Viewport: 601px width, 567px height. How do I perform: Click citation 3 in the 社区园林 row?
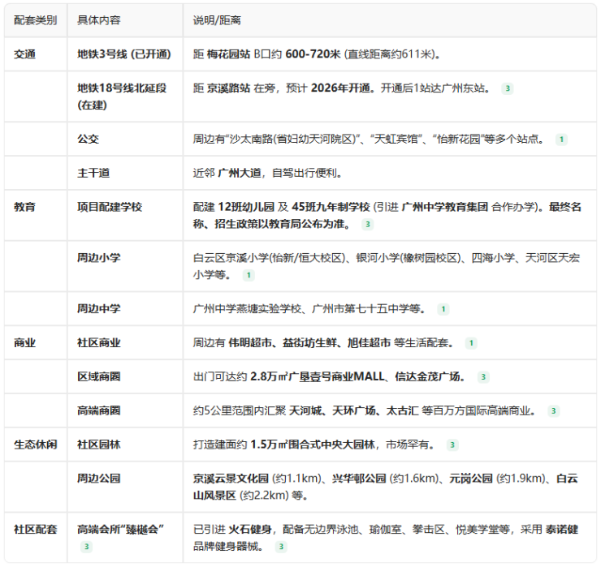point(452,445)
